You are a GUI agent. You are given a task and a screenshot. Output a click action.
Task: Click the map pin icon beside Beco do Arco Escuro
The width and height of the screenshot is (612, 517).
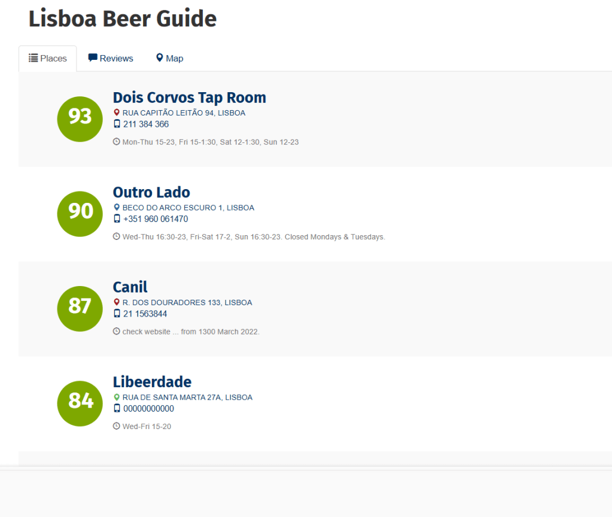117,208
